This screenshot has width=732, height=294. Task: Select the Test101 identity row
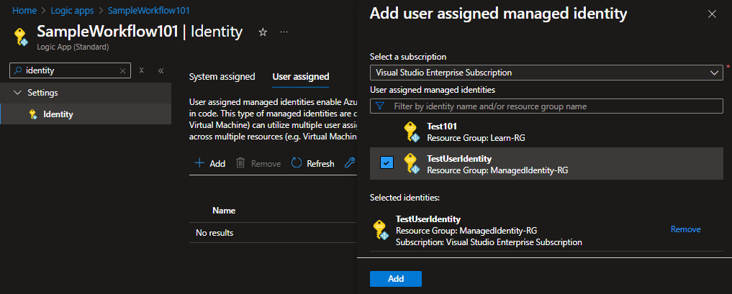546,132
